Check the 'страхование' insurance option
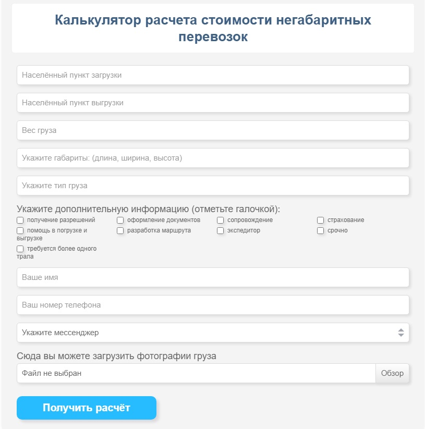This screenshot has width=425, height=429. [320, 220]
